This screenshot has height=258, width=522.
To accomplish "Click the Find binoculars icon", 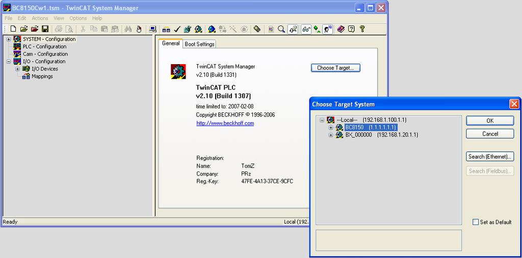I will (x=128, y=29).
